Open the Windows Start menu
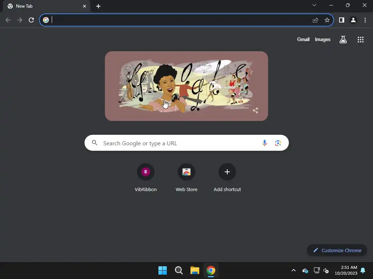This screenshot has width=373, height=279. [x=163, y=270]
